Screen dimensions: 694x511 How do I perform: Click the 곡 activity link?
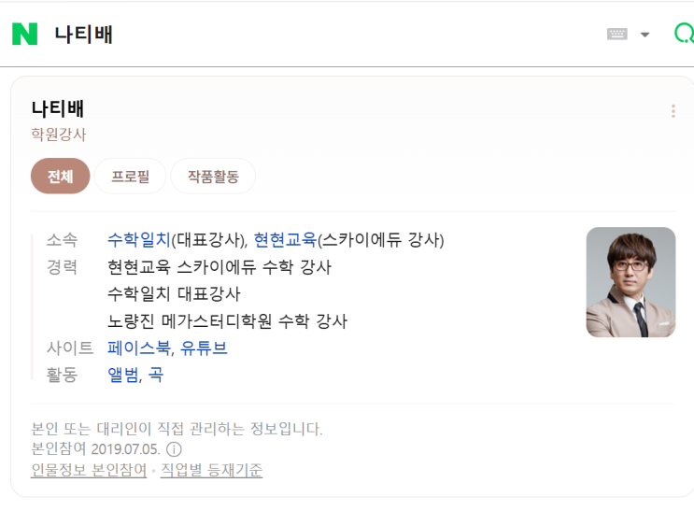tap(155, 376)
